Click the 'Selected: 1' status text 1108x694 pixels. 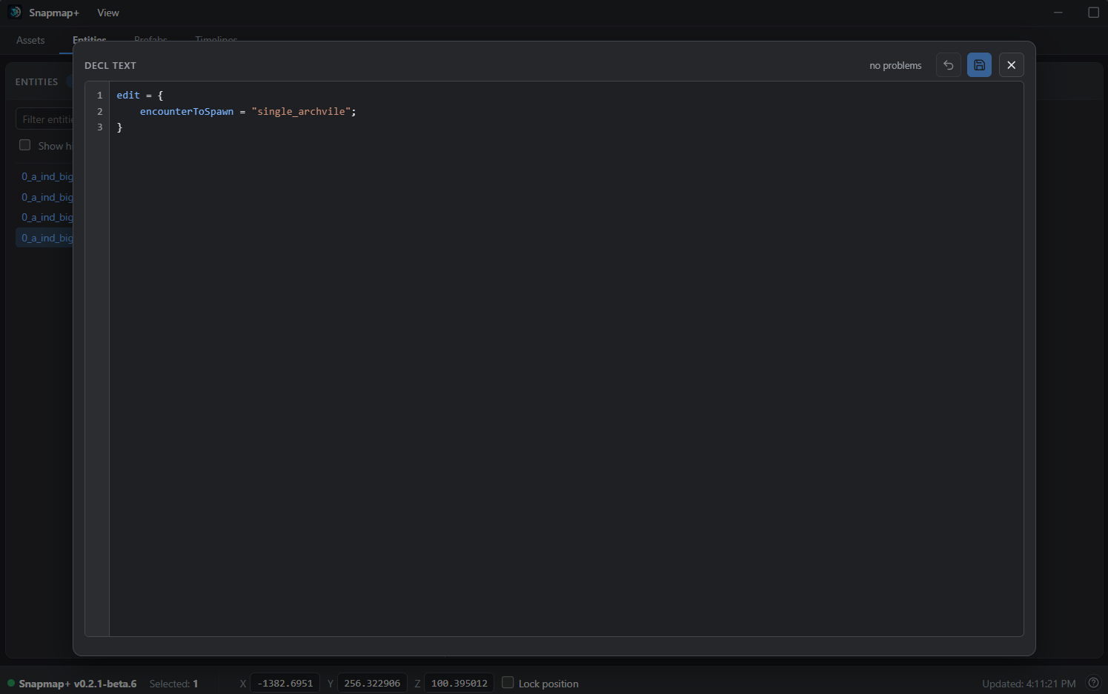(173, 684)
